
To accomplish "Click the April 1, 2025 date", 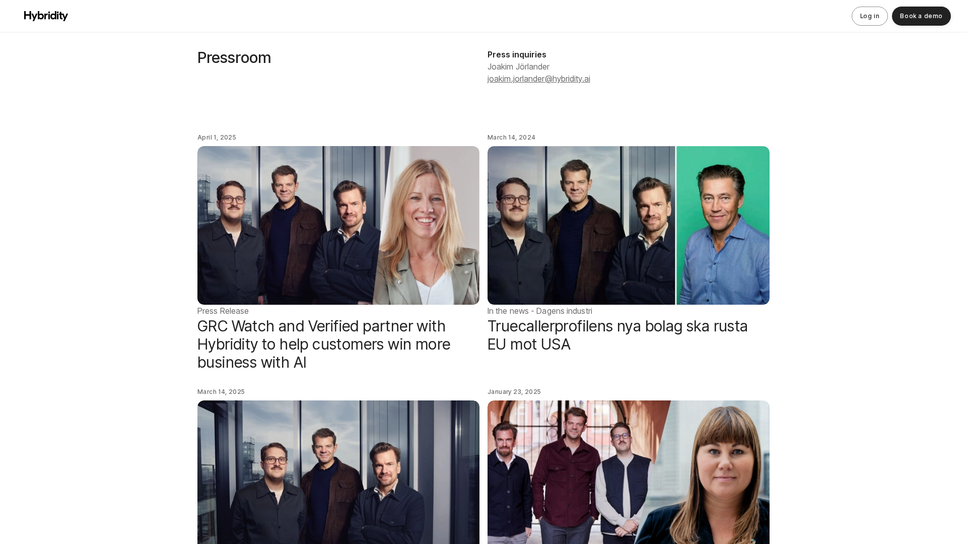I will [217, 138].
